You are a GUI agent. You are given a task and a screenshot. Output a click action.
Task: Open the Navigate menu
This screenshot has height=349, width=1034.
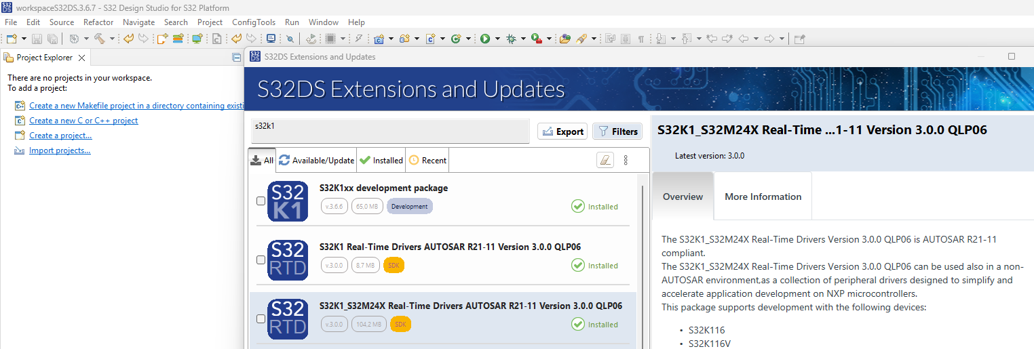tap(138, 22)
